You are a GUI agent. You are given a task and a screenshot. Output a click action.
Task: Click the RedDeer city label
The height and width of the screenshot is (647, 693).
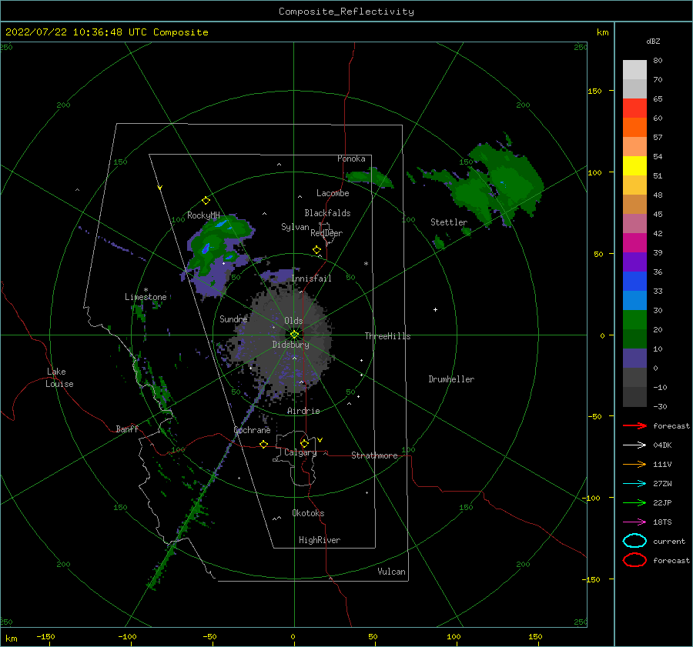click(326, 233)
